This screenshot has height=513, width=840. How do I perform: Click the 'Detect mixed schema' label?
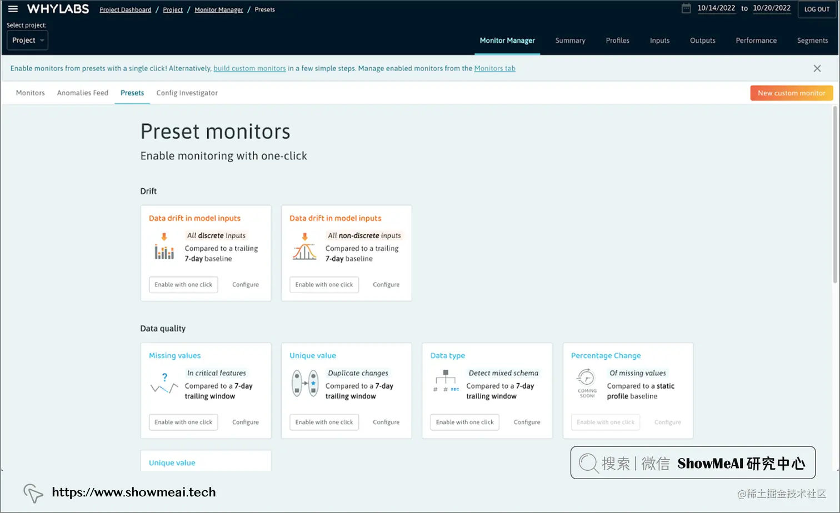pos(503,373)
